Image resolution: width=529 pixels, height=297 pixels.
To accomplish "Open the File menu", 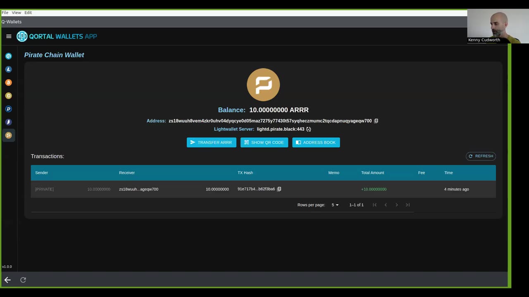I will coord(5,13).
